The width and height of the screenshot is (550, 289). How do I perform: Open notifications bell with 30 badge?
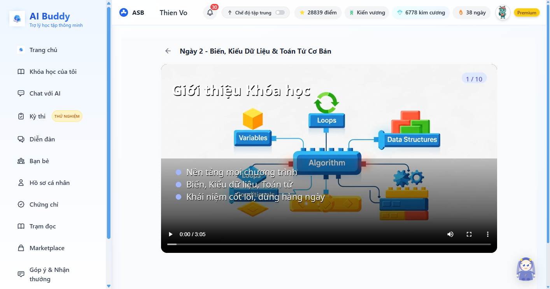pyautogui.click(x=210, y=12)
